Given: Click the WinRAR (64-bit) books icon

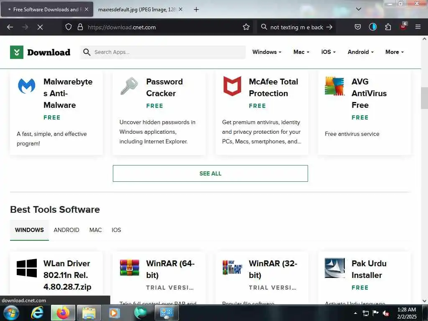Looking at the screenshot, I should click(130, 267).
